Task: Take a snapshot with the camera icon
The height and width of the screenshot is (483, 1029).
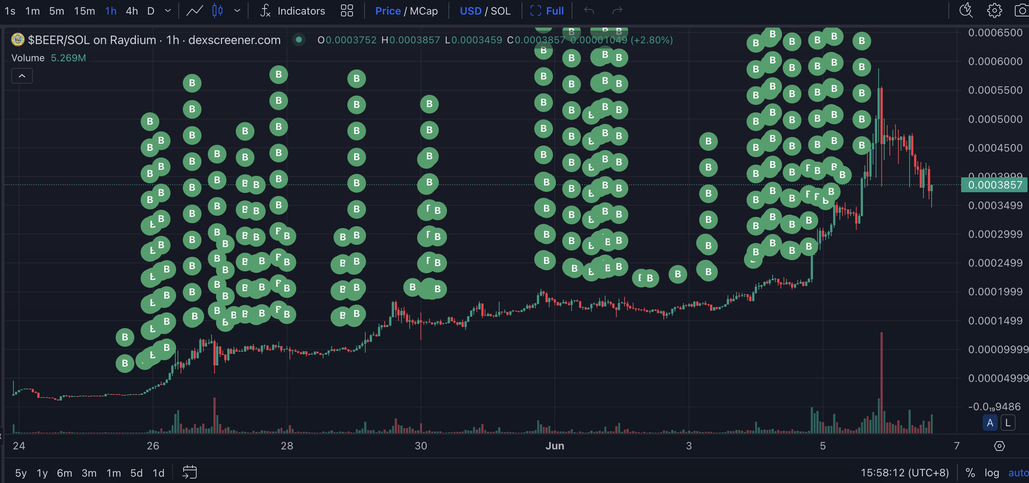Action: point(1022,11)
